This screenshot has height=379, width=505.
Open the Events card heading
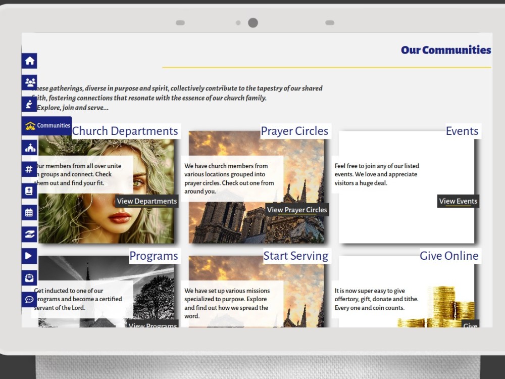click(x=462, y=131)
